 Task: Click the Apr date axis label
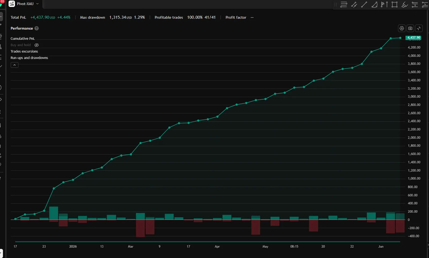point(217,246)
